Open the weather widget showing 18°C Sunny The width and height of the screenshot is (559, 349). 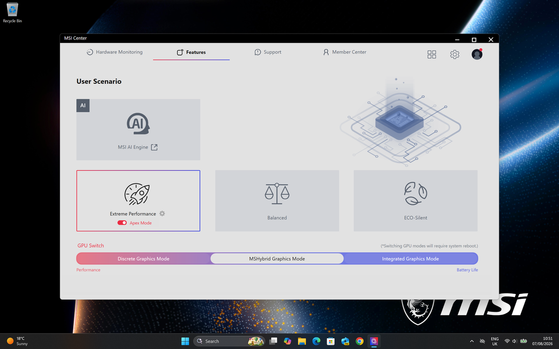click(x=17, y=341)
